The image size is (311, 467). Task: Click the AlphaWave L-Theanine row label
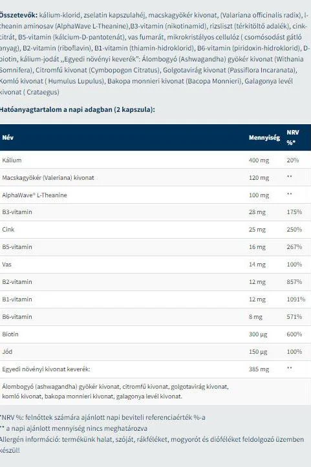point(34,195)
